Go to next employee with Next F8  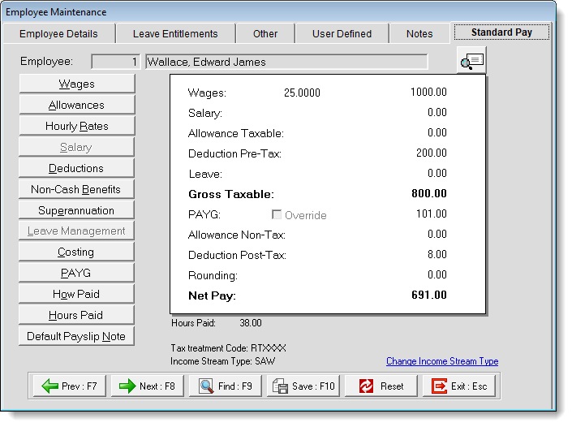[147, 386]
